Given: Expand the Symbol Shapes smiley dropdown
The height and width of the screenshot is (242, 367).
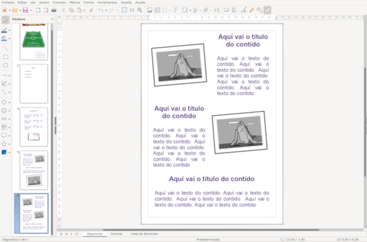Looking at the screenshot, I should 10,111.
